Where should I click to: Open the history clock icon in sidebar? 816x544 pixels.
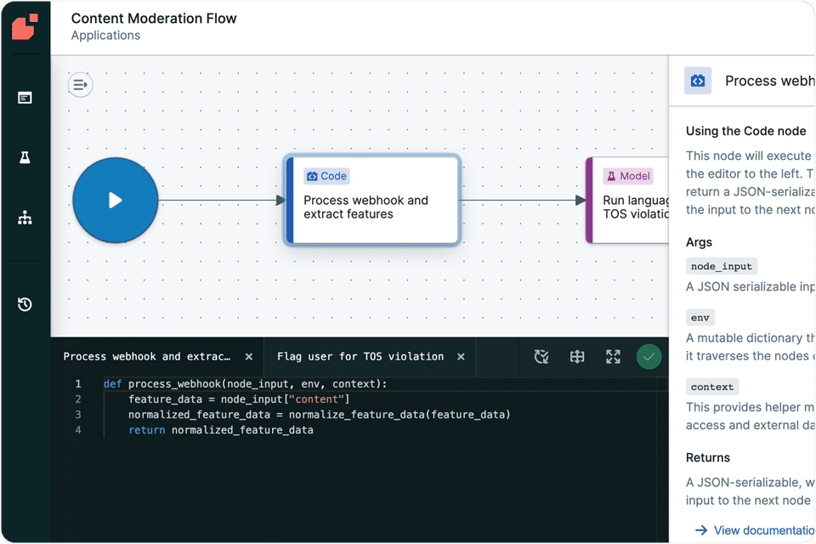click(x=25, y=304)
